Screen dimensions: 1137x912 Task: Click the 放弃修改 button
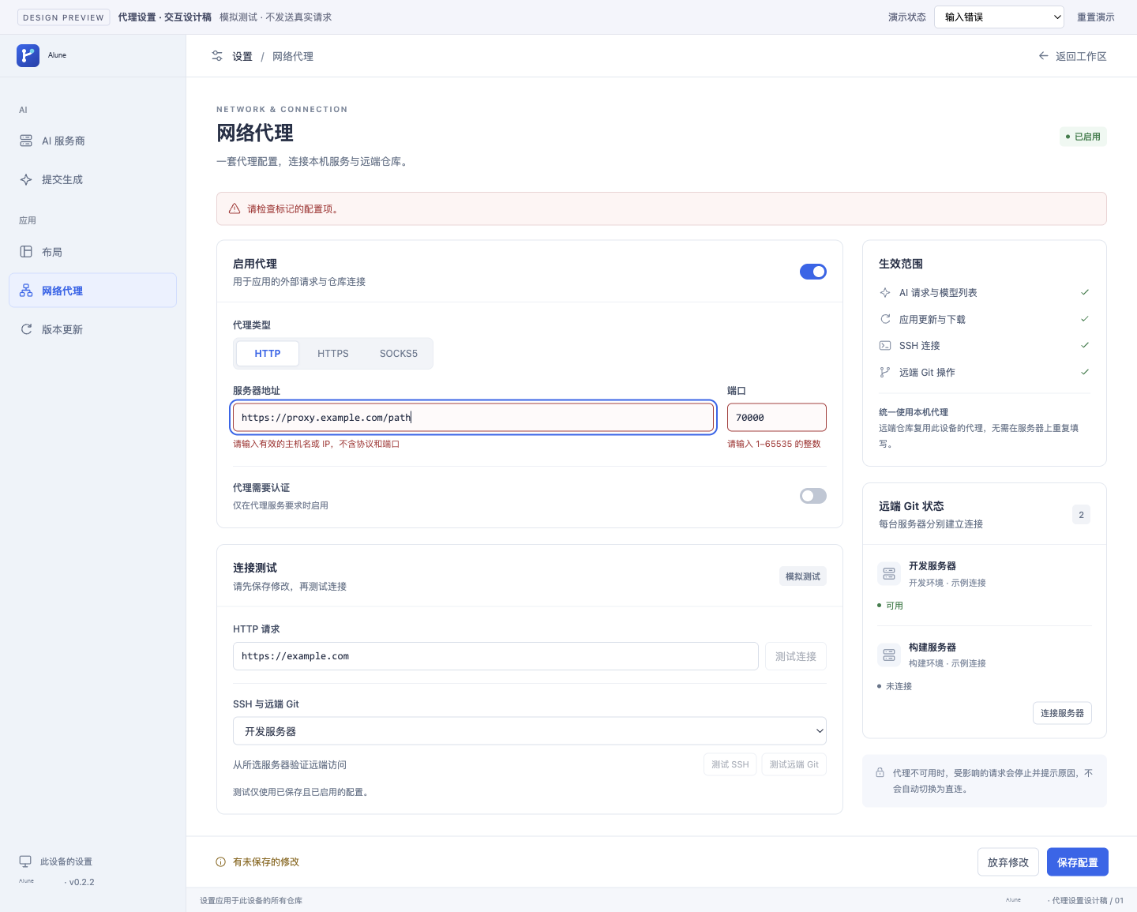pos(1008,862)
